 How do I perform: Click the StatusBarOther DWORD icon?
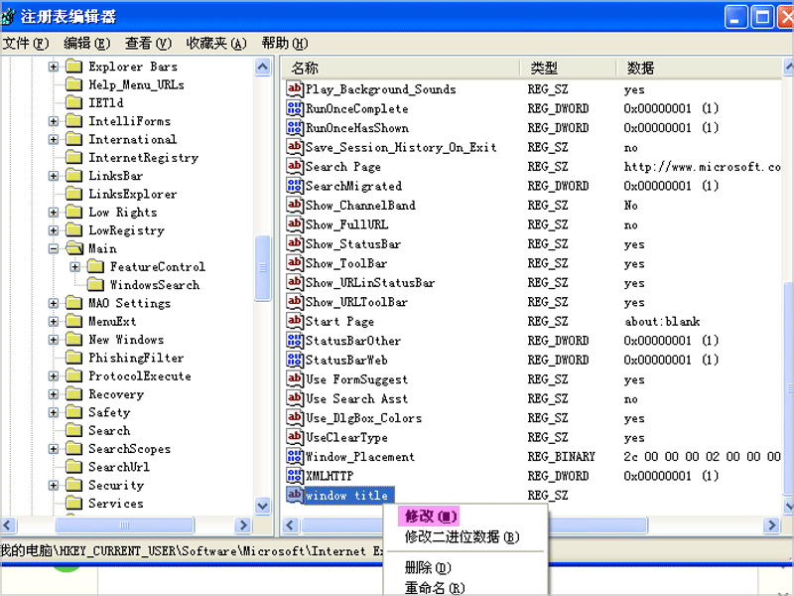click(x=294, y=340)
